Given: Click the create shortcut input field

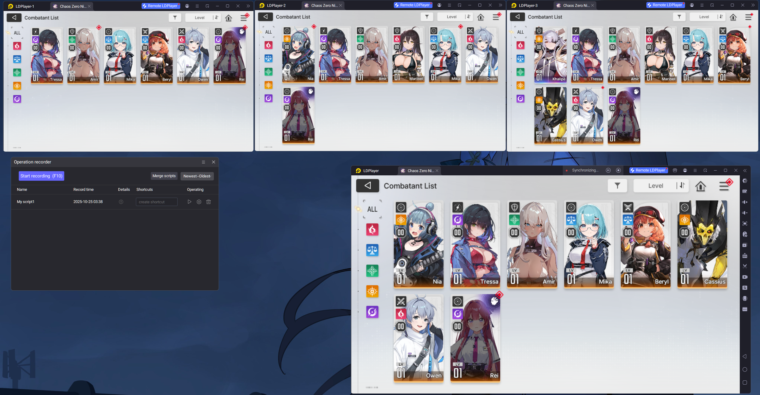Looking at the screenshot, I should [156, 202].
